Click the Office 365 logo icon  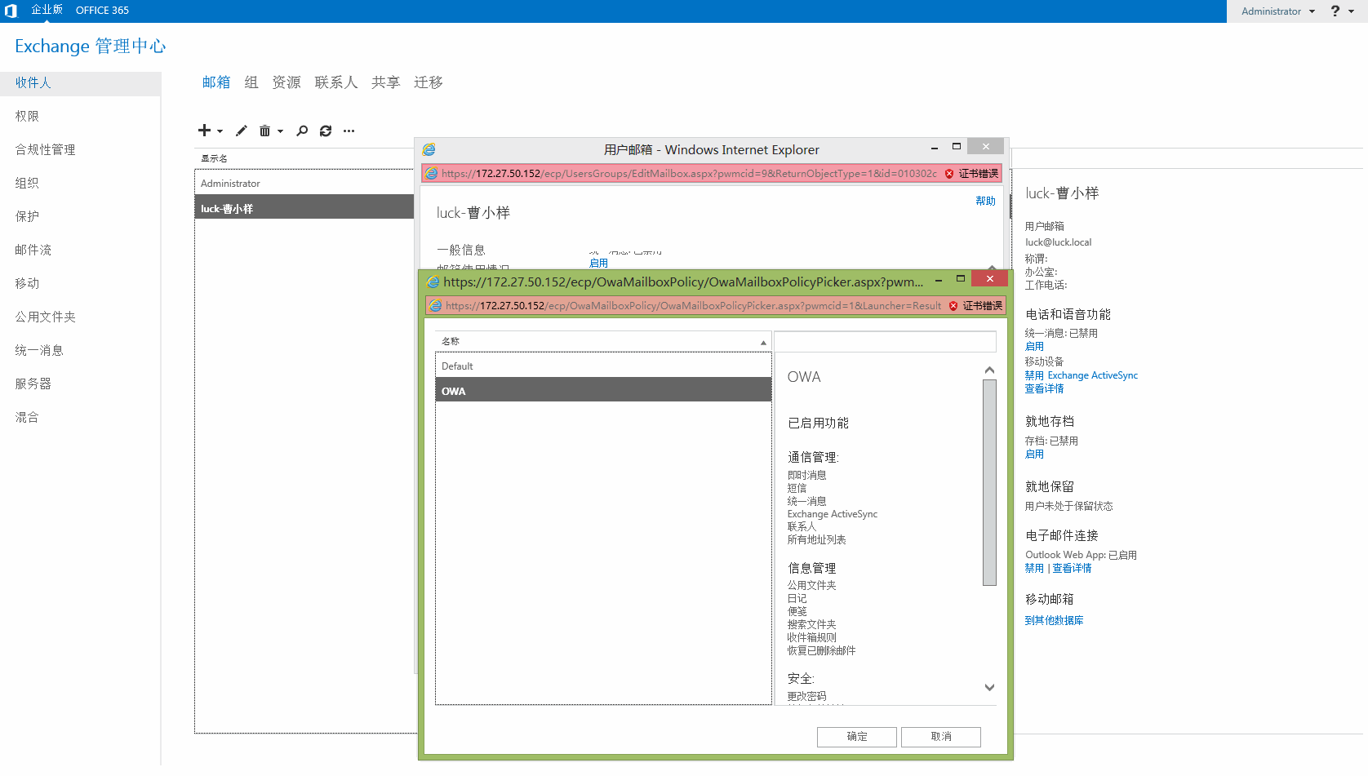[11, 11]
